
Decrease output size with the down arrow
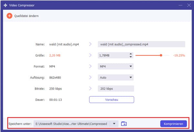tap(131, 57)
